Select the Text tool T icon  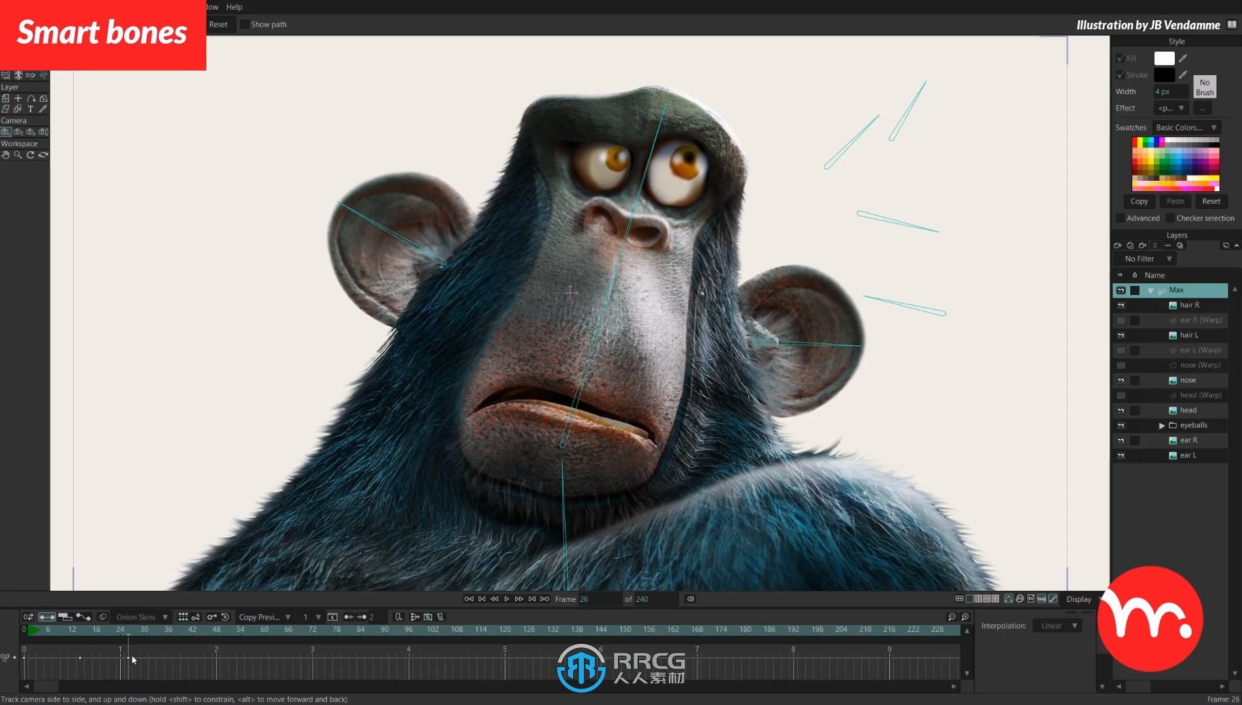31,109
